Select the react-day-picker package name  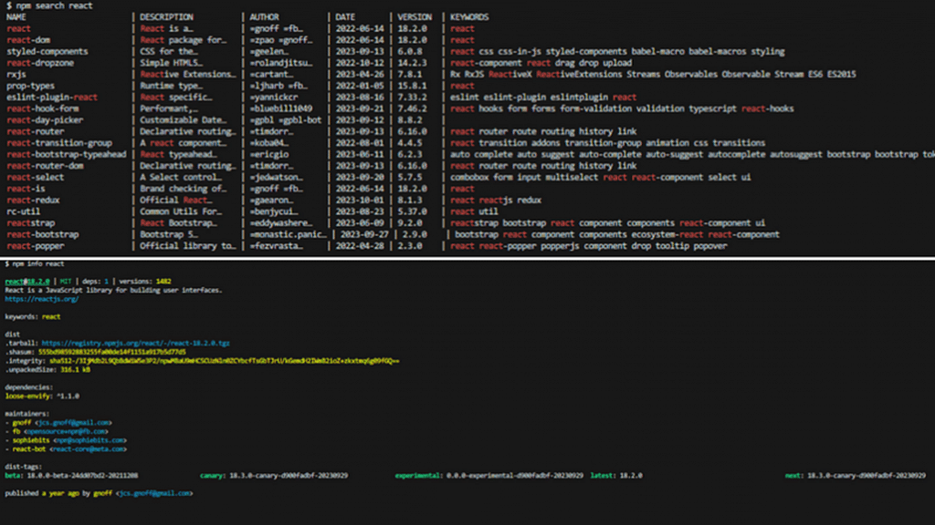click(x=45, y=119)
